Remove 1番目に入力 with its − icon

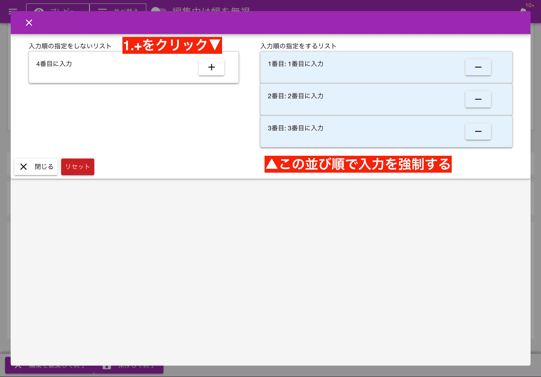[478, 67]
